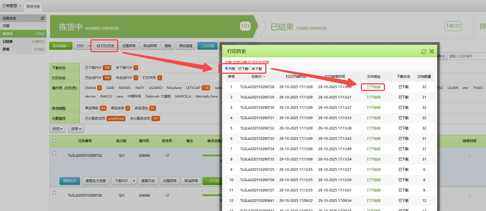The height and width of the screenshot is (211, 486).
Task: Edit picker for task TLGLA202510290730
Action: [x=167, y=195]
